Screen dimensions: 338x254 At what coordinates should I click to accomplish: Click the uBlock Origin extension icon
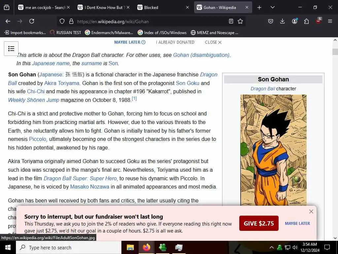(x=319, y=21)
